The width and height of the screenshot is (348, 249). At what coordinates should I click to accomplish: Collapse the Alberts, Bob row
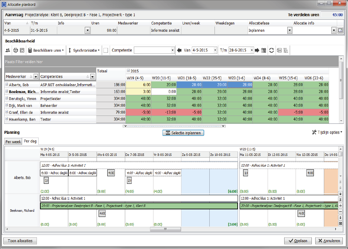pyautogui.click(x=7, y=84)
